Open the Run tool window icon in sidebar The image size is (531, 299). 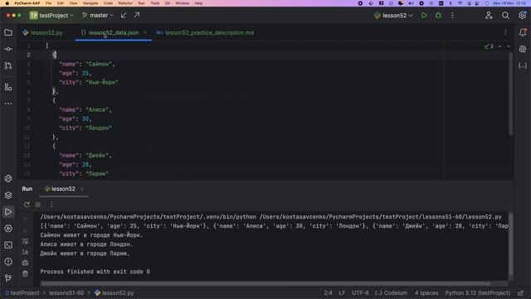coord(8,212)
